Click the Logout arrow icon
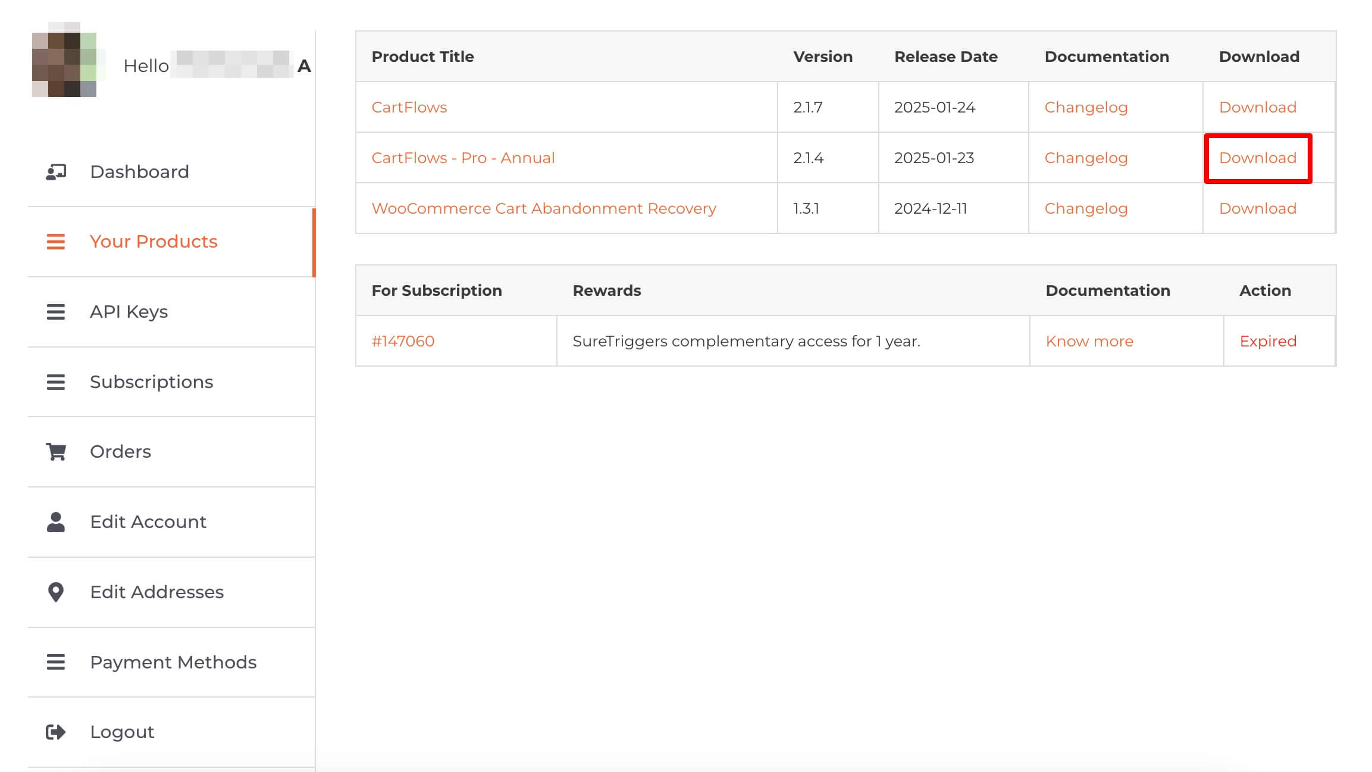The image size is (1372, 772). point(56,732)
